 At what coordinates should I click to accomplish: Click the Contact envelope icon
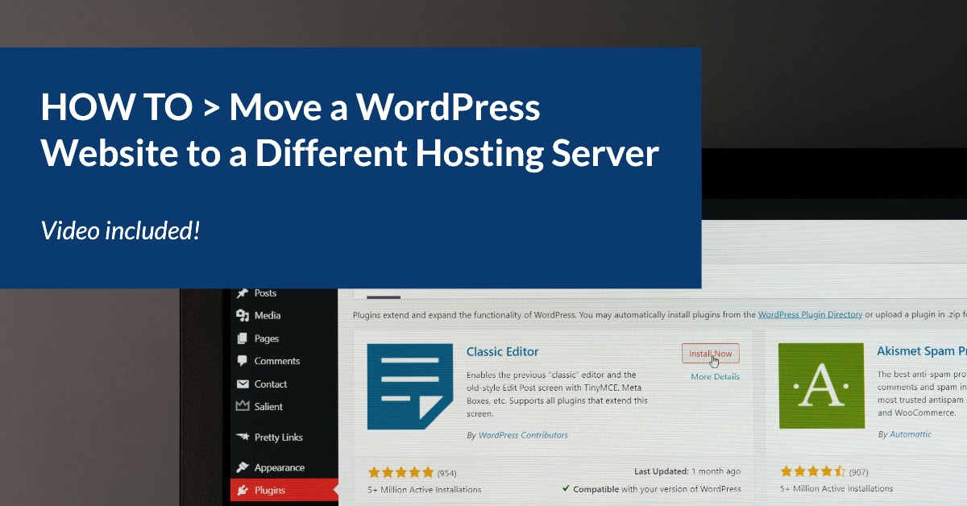pyautogui.click(x=242, y=384)
